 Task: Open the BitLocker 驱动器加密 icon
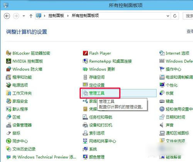(x=8, y=53)
